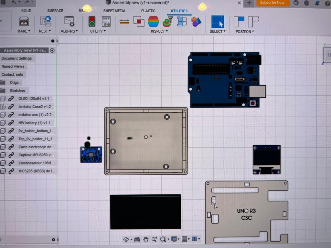Click the Orbit icon in the navigation bar
The image size is (331, 248).
tap(126, 239)
